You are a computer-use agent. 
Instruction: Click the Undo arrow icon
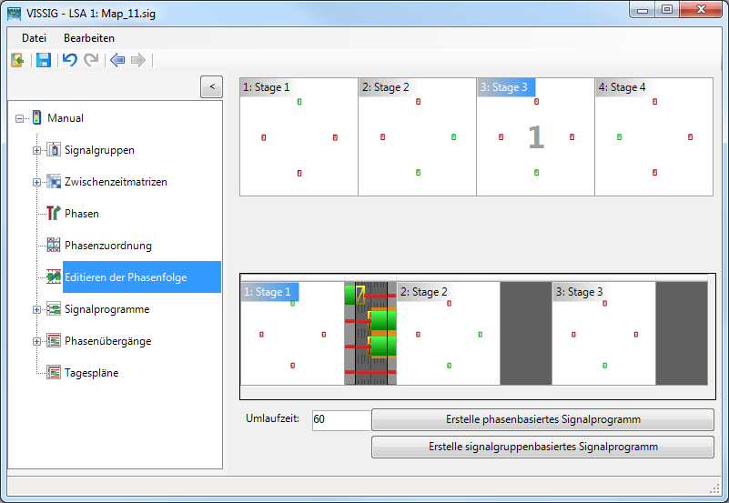tap(69, 60)
